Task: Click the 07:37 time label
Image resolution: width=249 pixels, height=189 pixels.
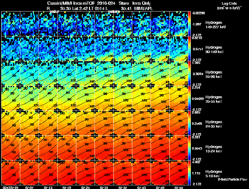Action: pyautogui.click(x=123, y=187)
